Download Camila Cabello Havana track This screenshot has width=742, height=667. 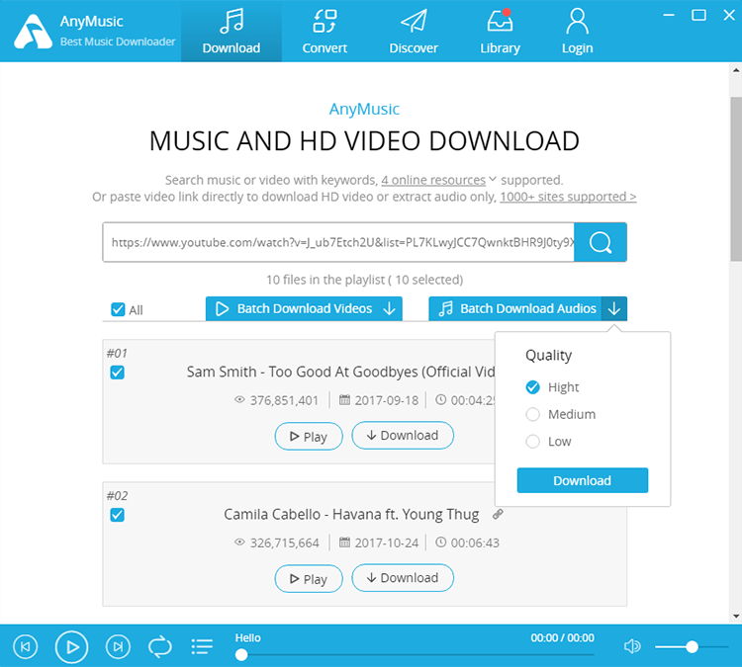tap(403, 578)
